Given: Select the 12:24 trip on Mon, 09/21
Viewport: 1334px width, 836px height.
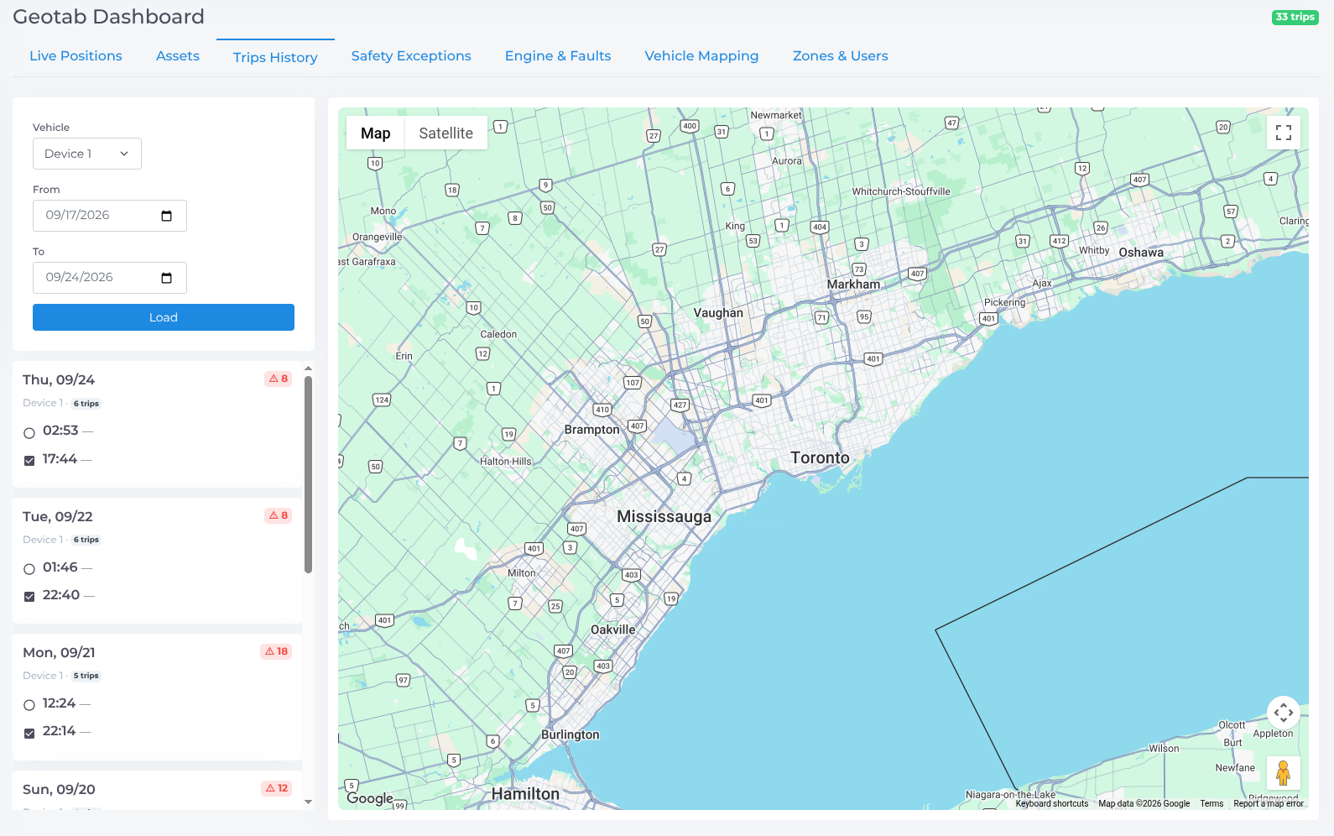Looking at the screenshot, I should coord(29,705).
